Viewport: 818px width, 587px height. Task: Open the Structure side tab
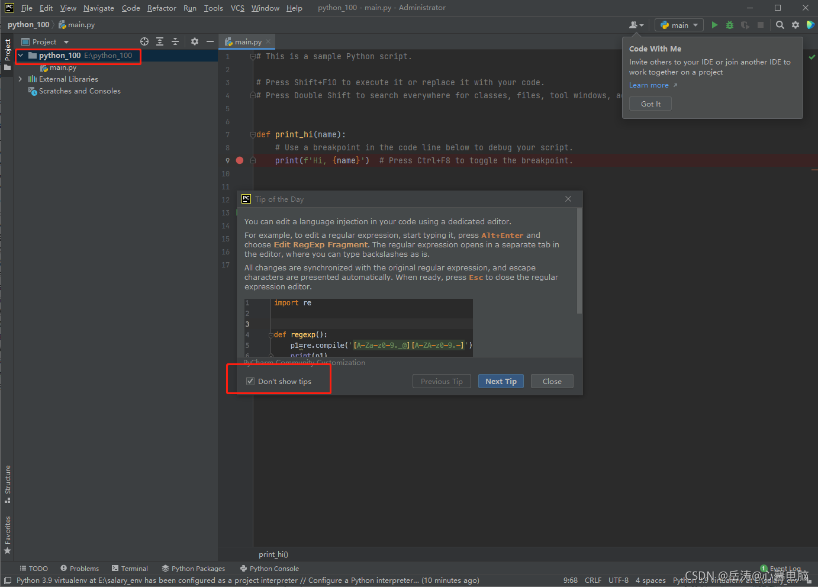8,483
